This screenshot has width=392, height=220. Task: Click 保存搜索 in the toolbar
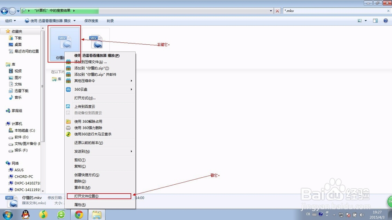tap(91, 21)
